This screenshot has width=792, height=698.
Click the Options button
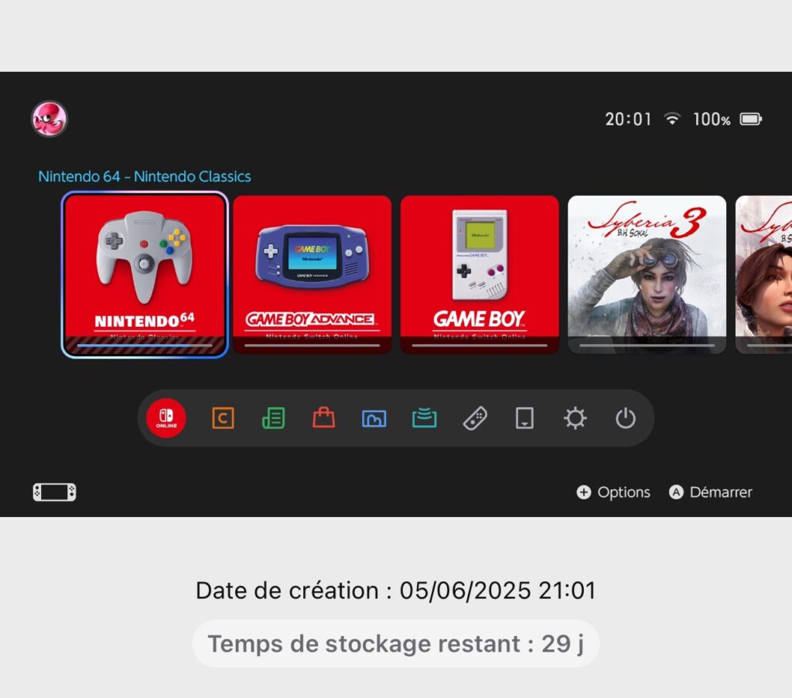point(613,492)
